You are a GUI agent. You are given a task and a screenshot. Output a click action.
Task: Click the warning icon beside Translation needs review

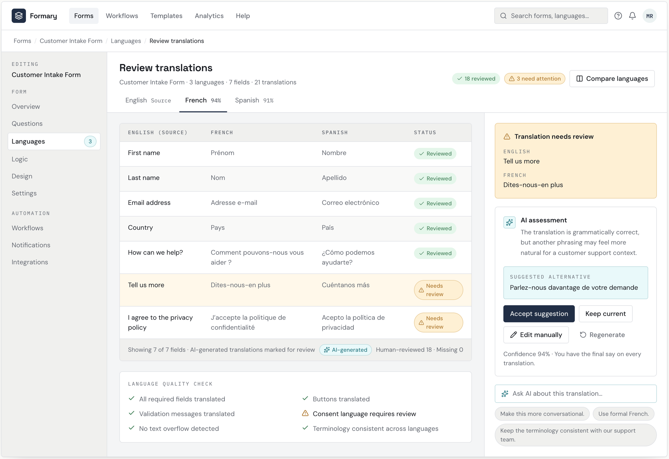[x=507, y=137]
